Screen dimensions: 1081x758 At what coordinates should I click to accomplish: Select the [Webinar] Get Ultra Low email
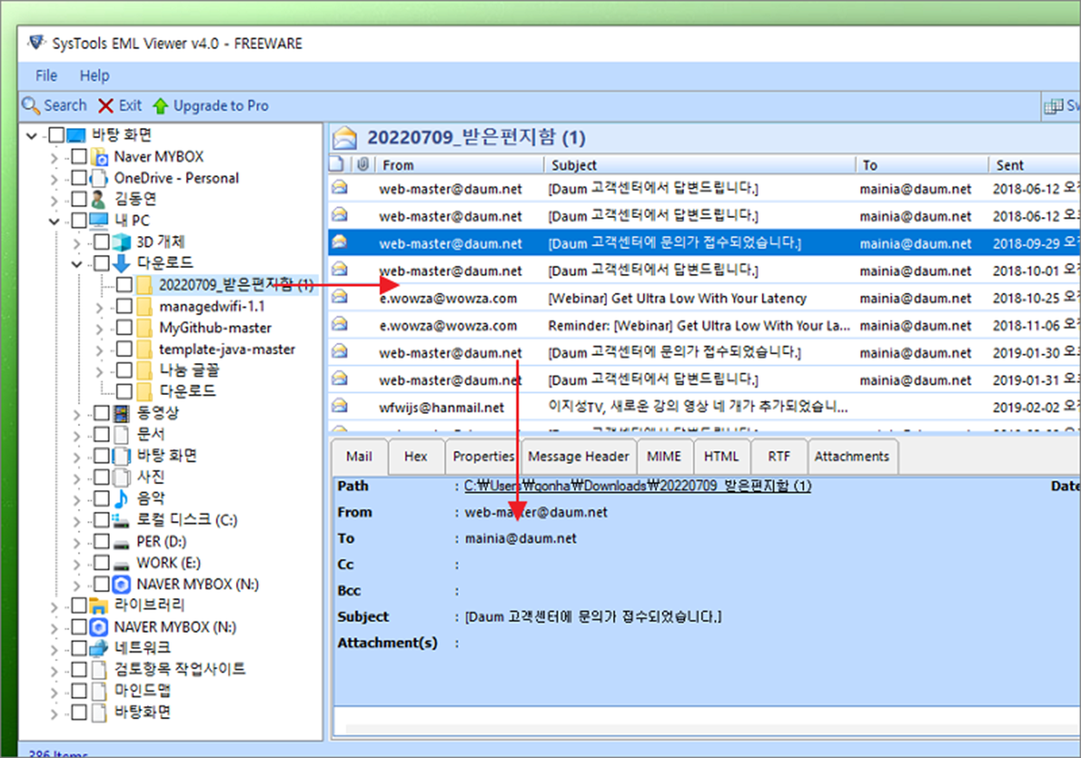pyautogui.click(x=704, y=298)
